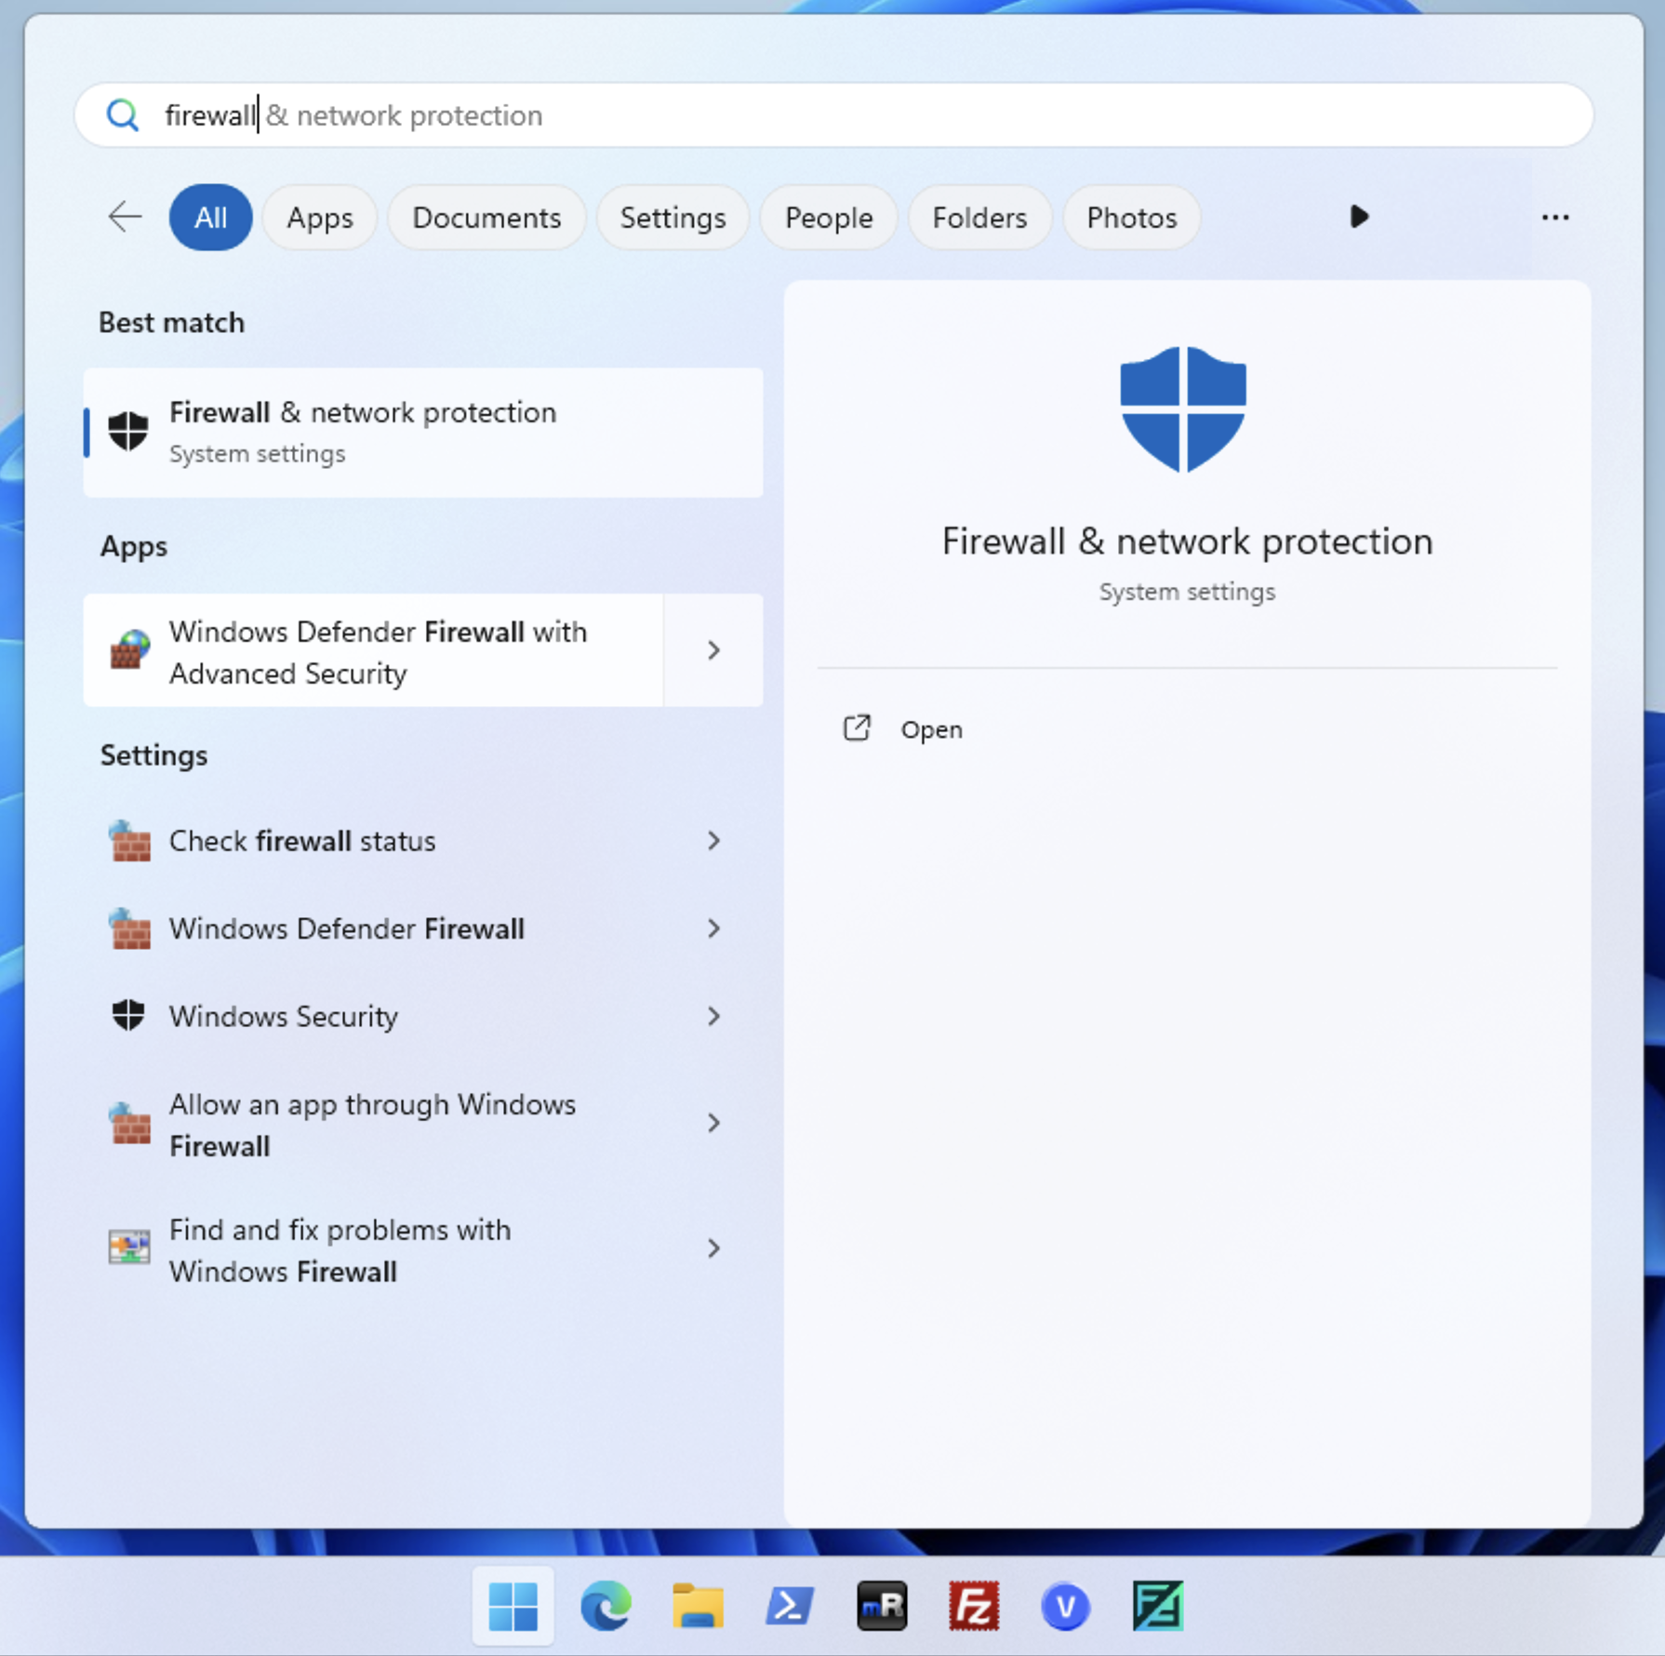
Task: Open the three-dots options menu
Action: pos(1554,218)
